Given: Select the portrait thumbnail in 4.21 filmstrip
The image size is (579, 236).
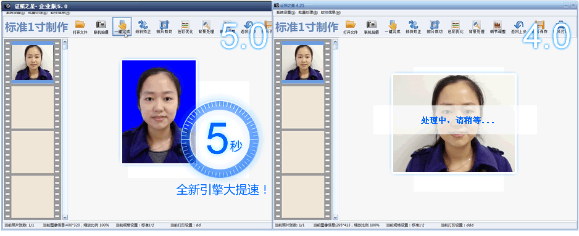Looking at the screenshot, I should click(x=303, y=62).
